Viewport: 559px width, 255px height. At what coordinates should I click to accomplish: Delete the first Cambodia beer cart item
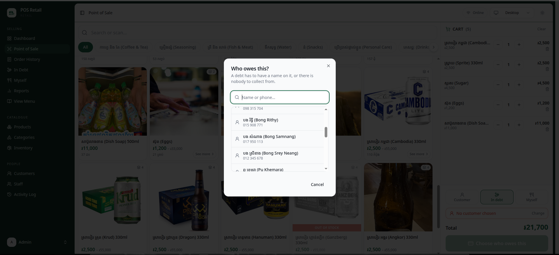[x=547, y=49]
